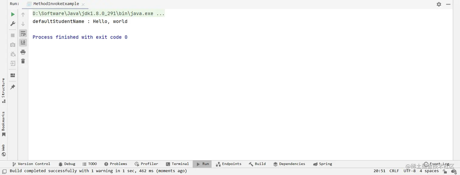Click the camera thread dump icon

[13, 45]
